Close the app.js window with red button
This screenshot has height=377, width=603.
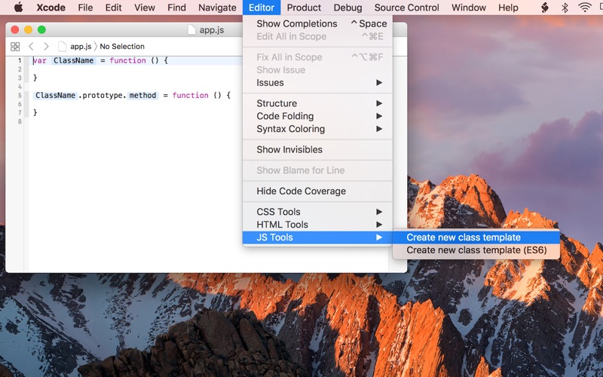(x=15, y=29)
